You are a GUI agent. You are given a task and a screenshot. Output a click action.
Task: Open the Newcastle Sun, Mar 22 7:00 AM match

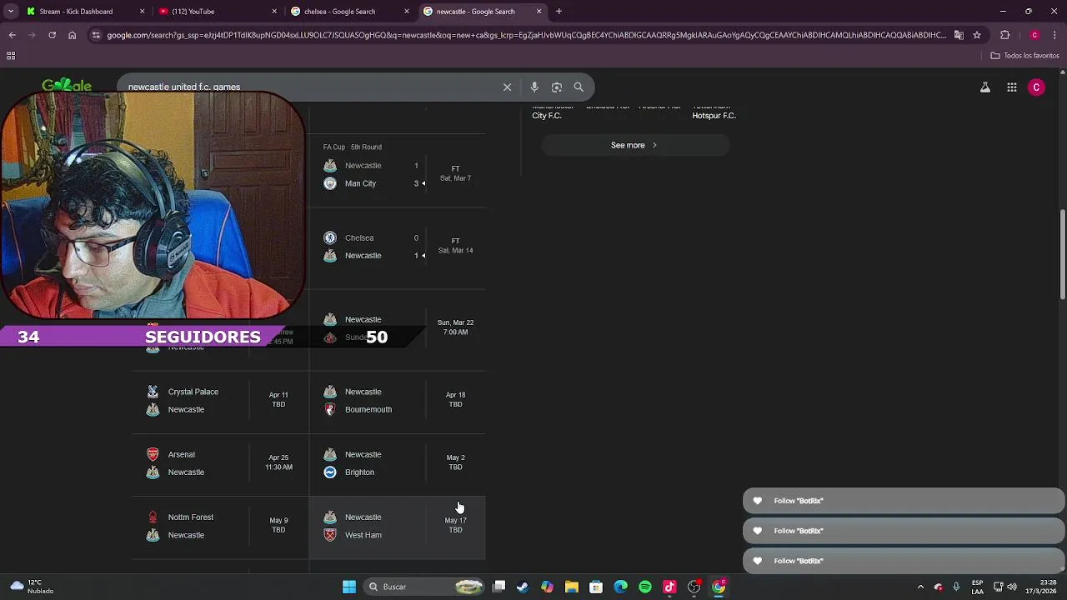398,328
